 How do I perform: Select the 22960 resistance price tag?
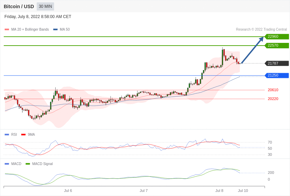point(277,36)
